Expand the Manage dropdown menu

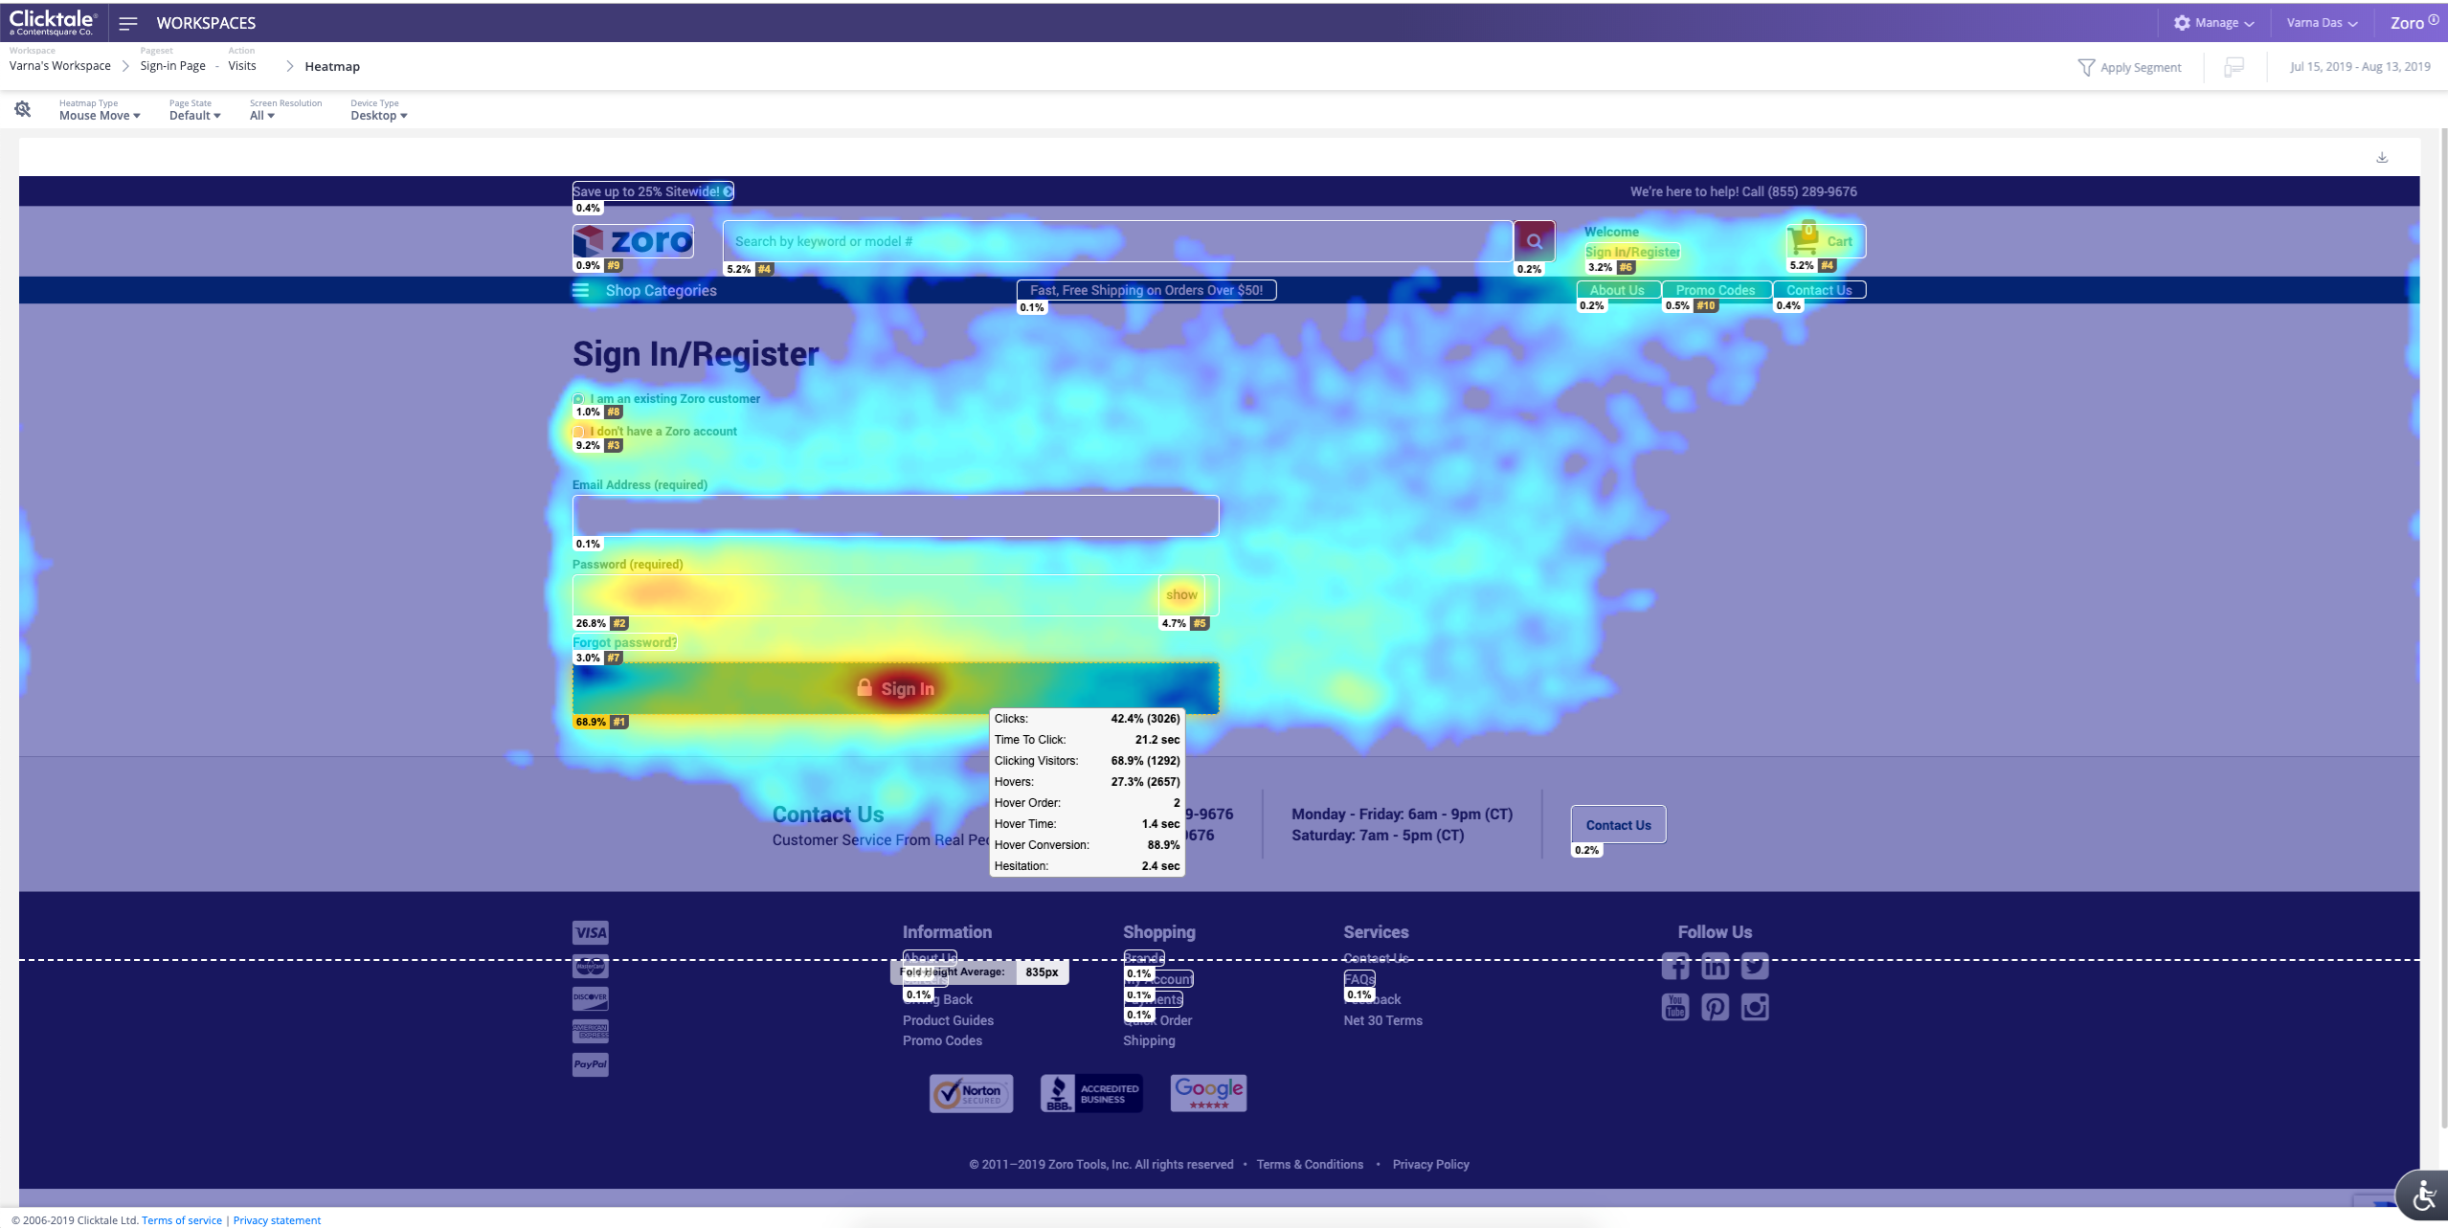pos(2214,23)
